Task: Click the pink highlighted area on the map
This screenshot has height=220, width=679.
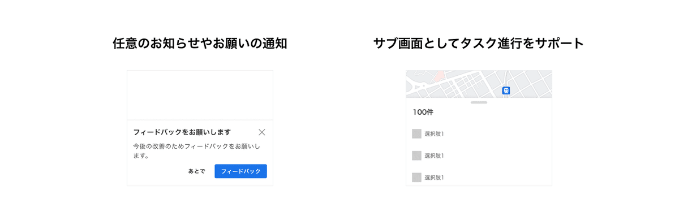Action: tap(440, 75)
